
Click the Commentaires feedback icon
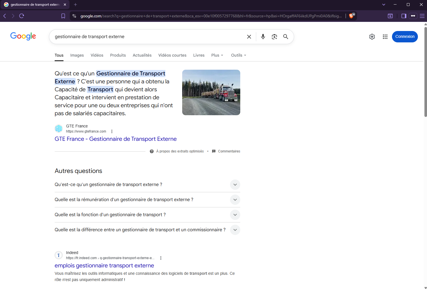point(214,151)
